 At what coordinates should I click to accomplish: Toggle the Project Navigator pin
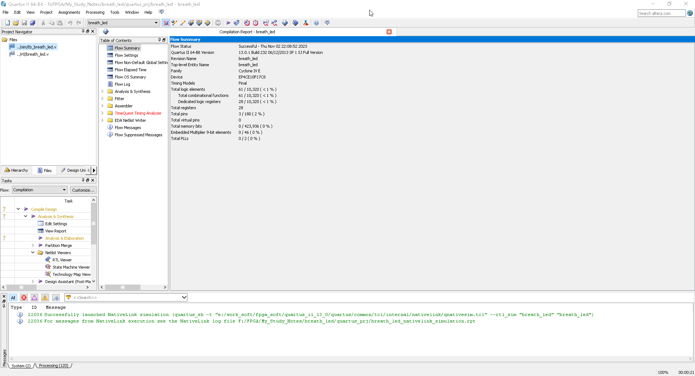coord(83,31)
